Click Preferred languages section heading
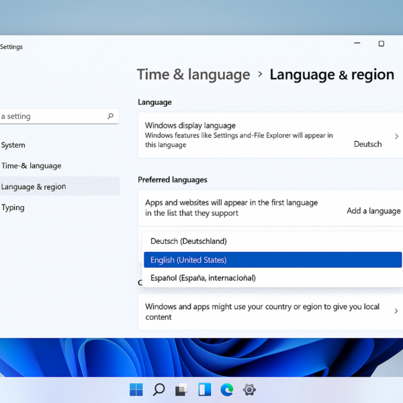 (173, 179)
